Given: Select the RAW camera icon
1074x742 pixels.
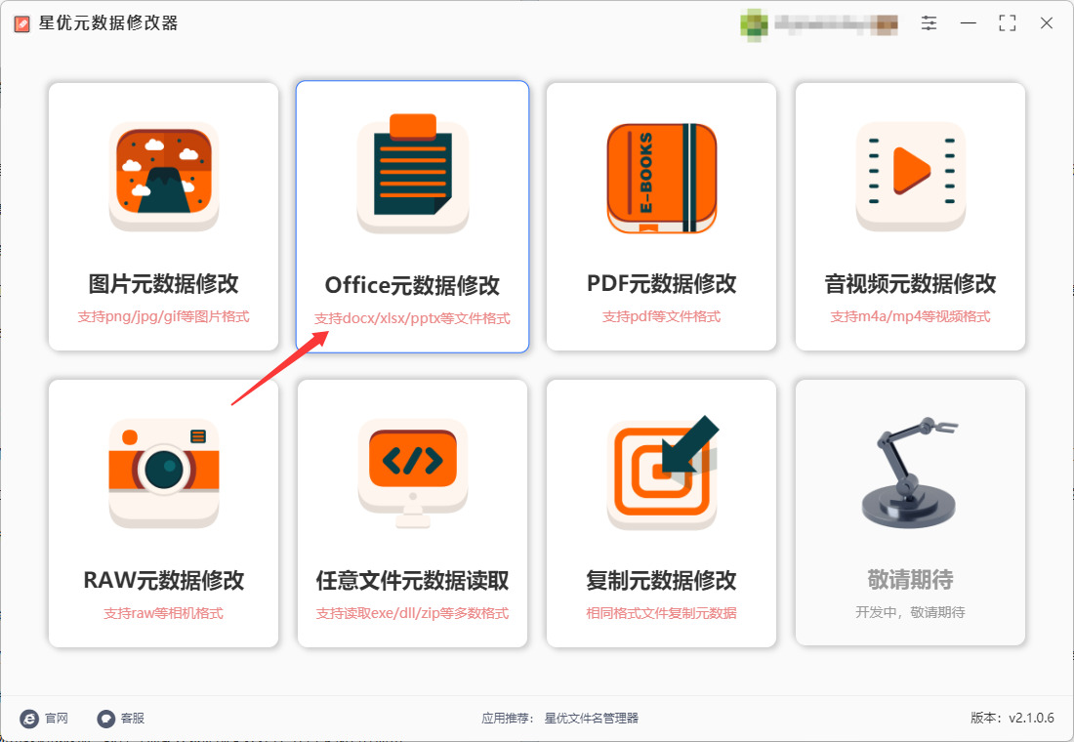Looking at the screenshot, I should (x=164, y=473).
